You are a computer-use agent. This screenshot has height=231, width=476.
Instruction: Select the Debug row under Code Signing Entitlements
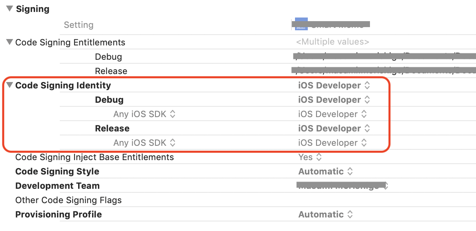(x=108, y=57)
